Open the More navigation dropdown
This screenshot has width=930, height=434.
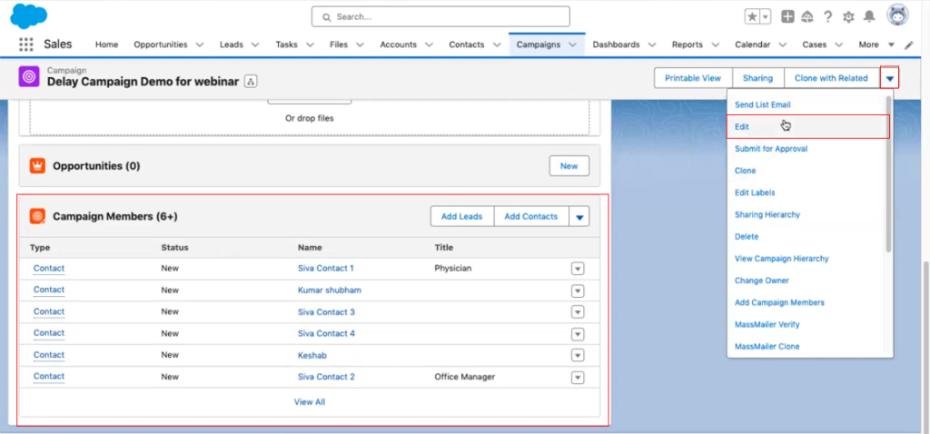point(876,44)
